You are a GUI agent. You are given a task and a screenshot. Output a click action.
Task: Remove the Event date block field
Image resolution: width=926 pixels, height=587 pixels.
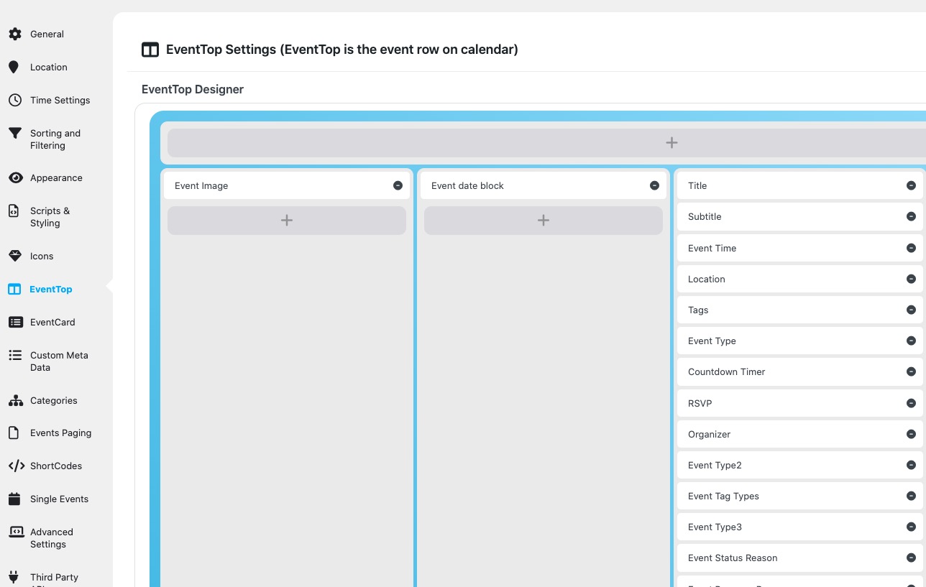[654, 185]
